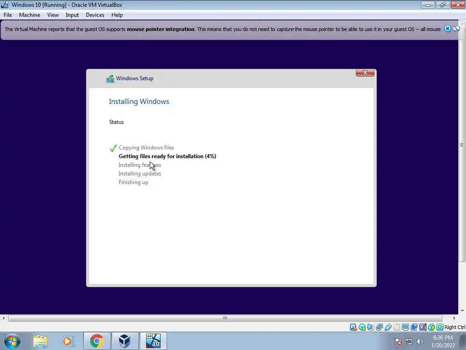Open Windows Explorer from the taskbar

pyautogui.click(x=41, y=341)
